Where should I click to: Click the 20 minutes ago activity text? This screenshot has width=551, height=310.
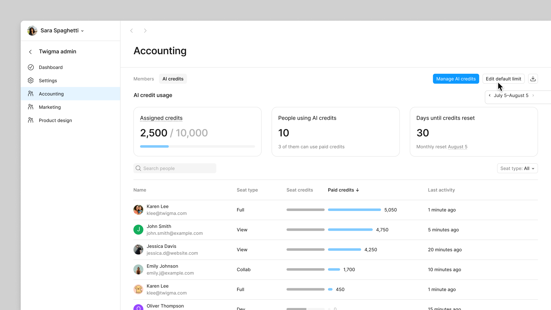(x=445, y=250)
